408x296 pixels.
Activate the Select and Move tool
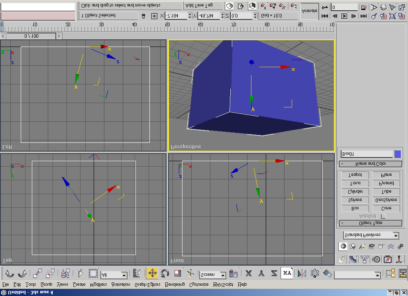pos(152,273)
